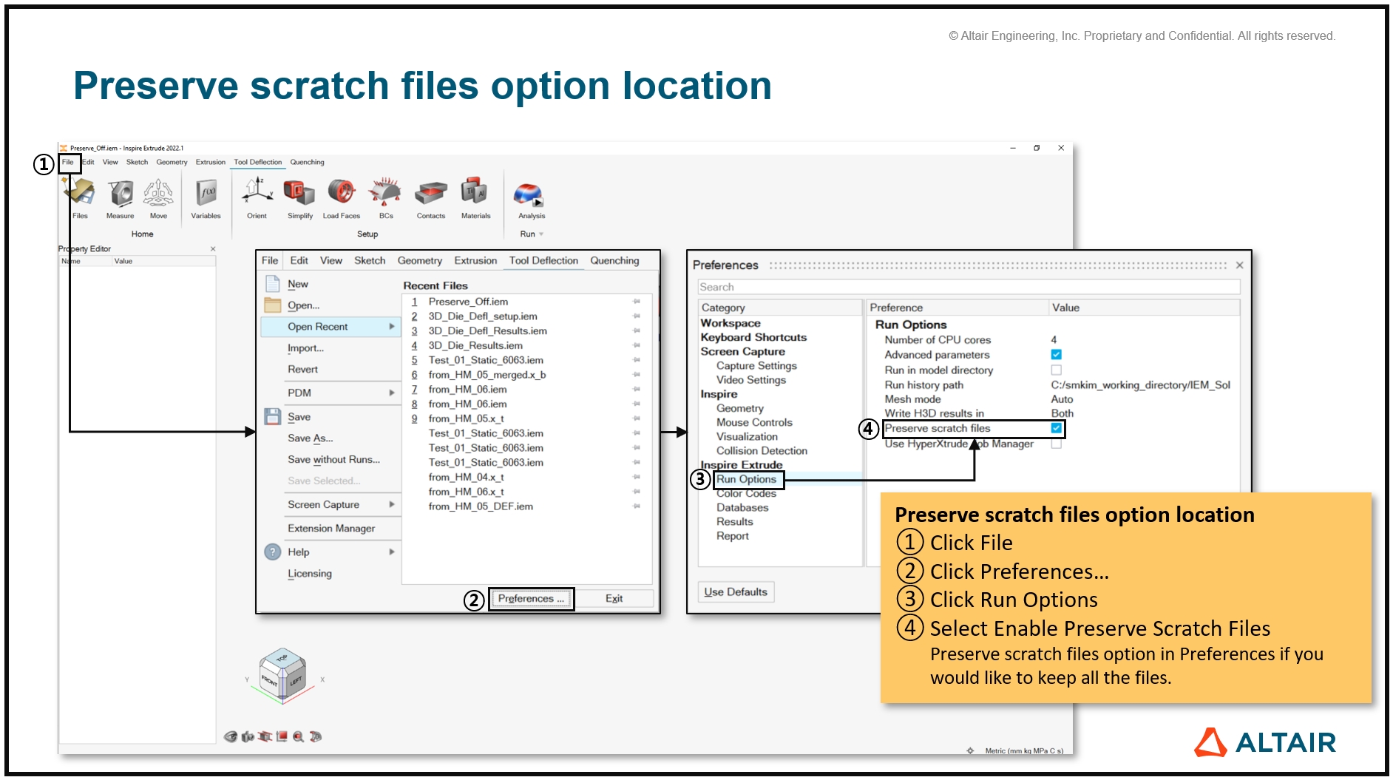This screenshot has width=1393, height=780.
Task: Expand the Help submenu arrow
Action: [392, 552]
